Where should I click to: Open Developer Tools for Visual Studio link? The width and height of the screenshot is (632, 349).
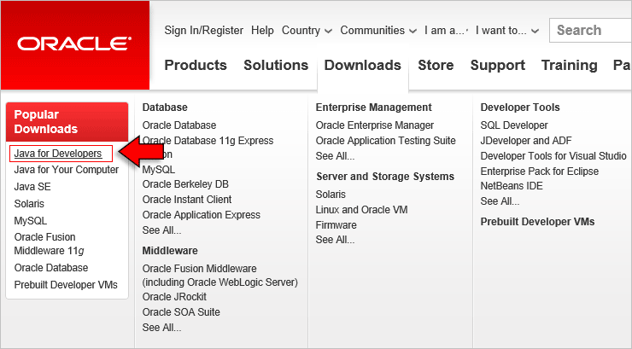553,156
